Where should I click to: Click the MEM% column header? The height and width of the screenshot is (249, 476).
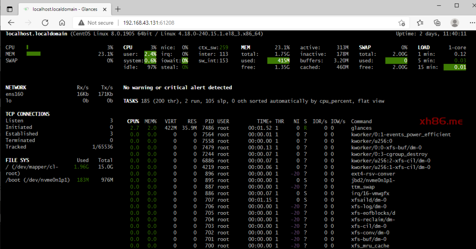(x=150, y=121)
